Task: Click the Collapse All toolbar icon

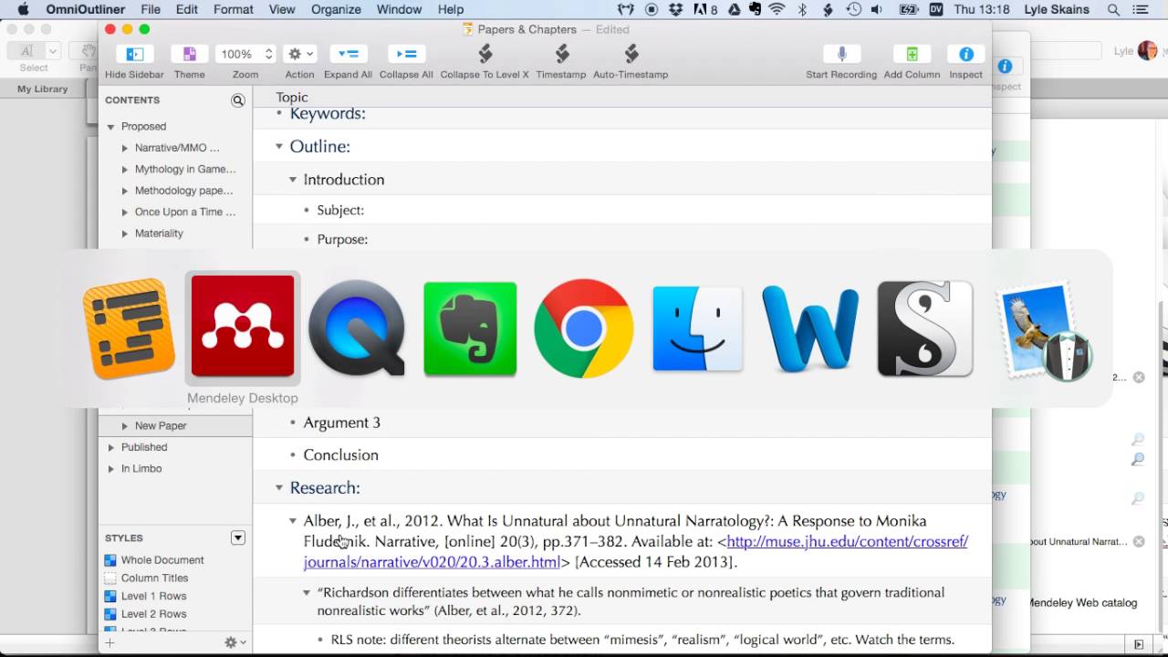Action: (x=406, y=54)
